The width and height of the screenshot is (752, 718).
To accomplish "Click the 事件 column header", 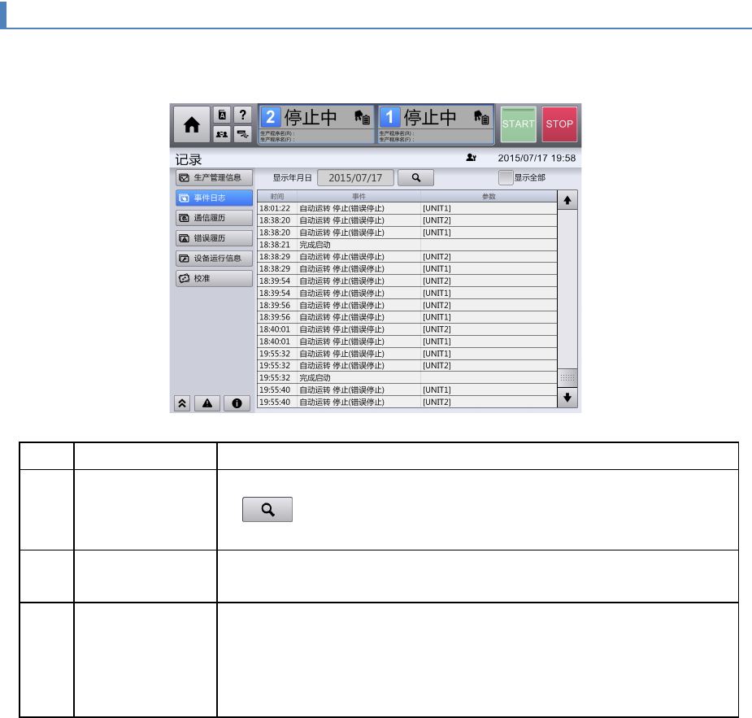I will pos(359,196).
